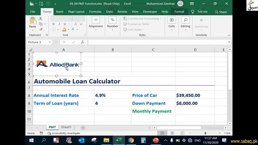The width and height of the screenshot is (258, 145).
Task: Click the zoom in plus button
Action: [x=219, y=133]
